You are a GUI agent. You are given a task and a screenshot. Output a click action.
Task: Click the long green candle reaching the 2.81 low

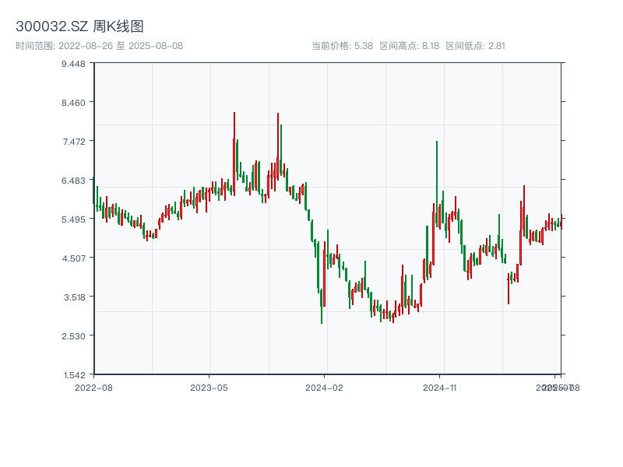pos(322,307)
